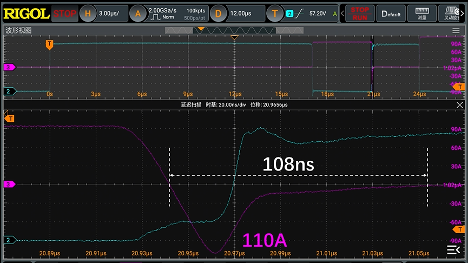The width and height of the screenshot is (468, 263).
Task: Click the trigger position triangle at screen center
Action: pos(234,38)
